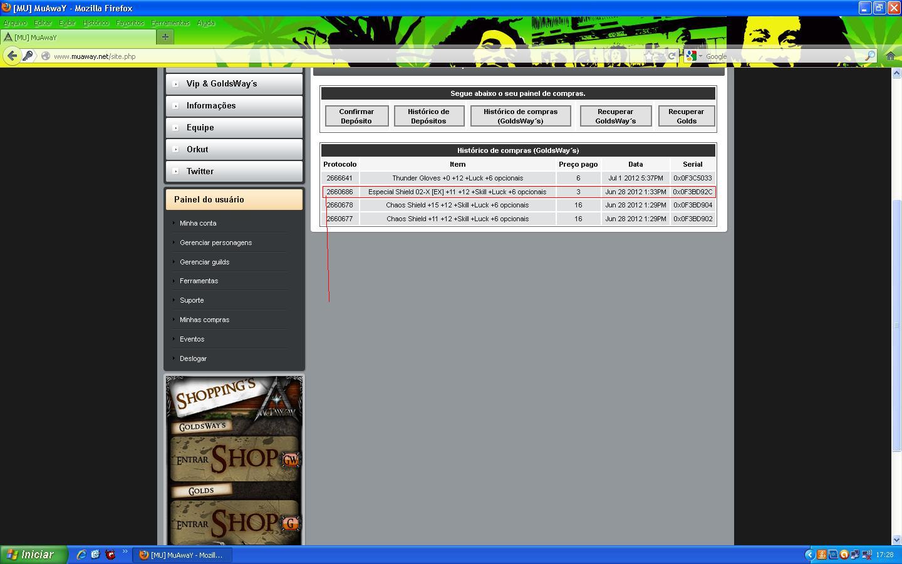Click the key icon beside back button
This screenshot has width=902, height=564.
click(x=28, y=56)
